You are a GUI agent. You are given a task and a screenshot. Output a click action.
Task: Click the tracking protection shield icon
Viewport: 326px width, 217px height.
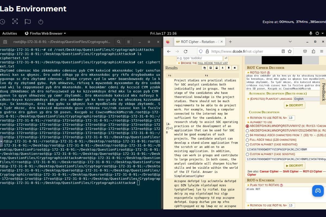coord(201,51)
